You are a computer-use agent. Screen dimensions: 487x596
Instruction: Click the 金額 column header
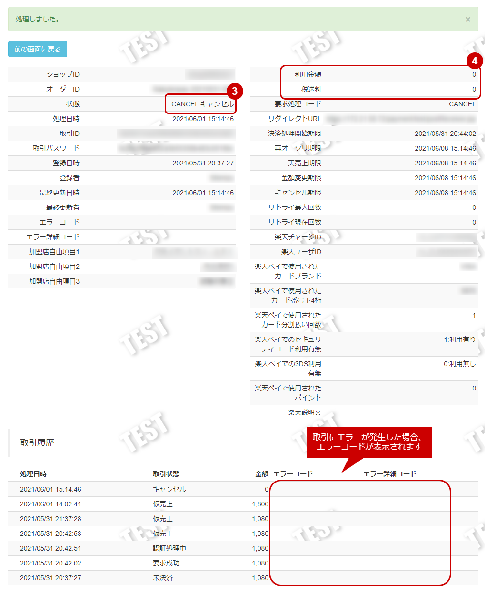[262, 474]
